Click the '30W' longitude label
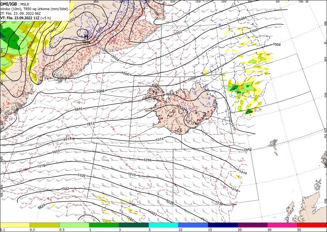Image resolution: width=327 pixels, height=232 pixels. [x=122, y=1]
